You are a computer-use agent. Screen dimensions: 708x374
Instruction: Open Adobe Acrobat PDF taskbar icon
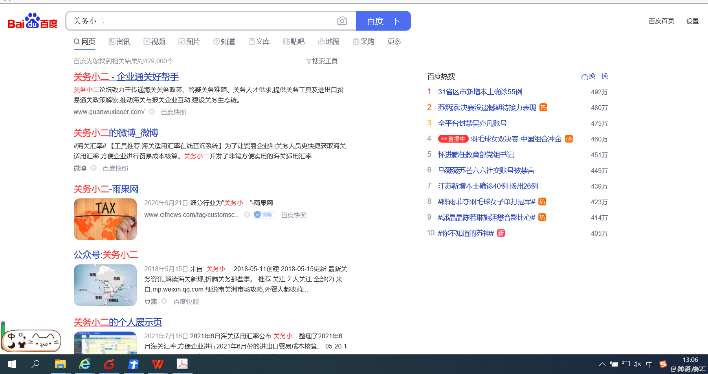(182, 364)
